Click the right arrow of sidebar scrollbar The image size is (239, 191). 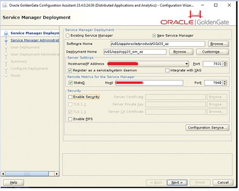tap(57, 173)
